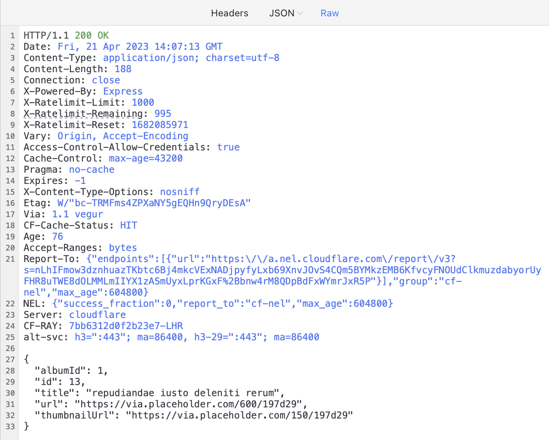Click the NEL success_fraction JSON value
The height and width of the screenshot is (440, 549).
click(x=223, y=303)
